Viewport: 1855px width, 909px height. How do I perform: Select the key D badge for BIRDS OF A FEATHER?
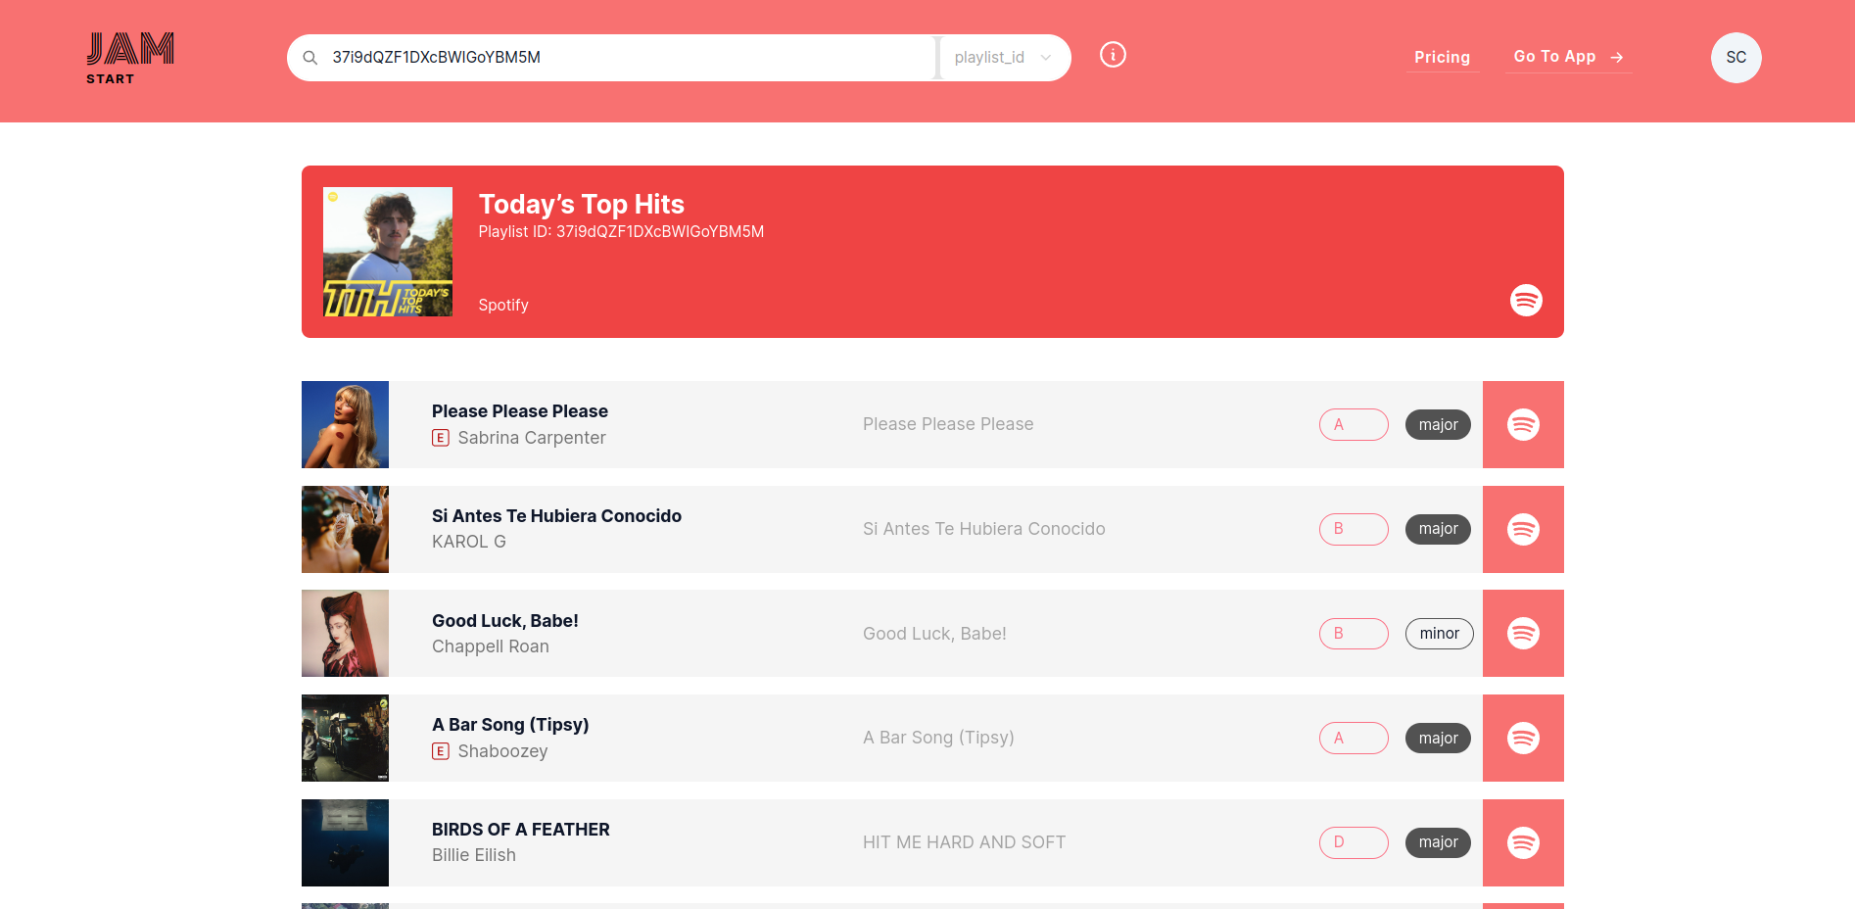tap(1353, 843)
